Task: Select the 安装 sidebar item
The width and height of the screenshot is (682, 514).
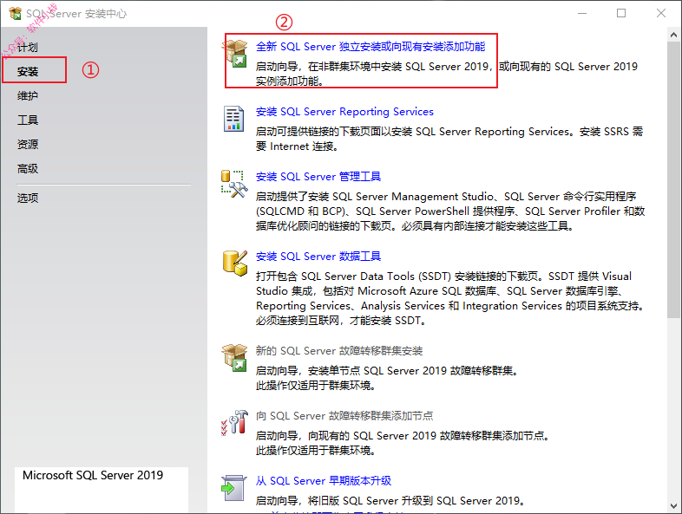Action: tap(28, 72)
